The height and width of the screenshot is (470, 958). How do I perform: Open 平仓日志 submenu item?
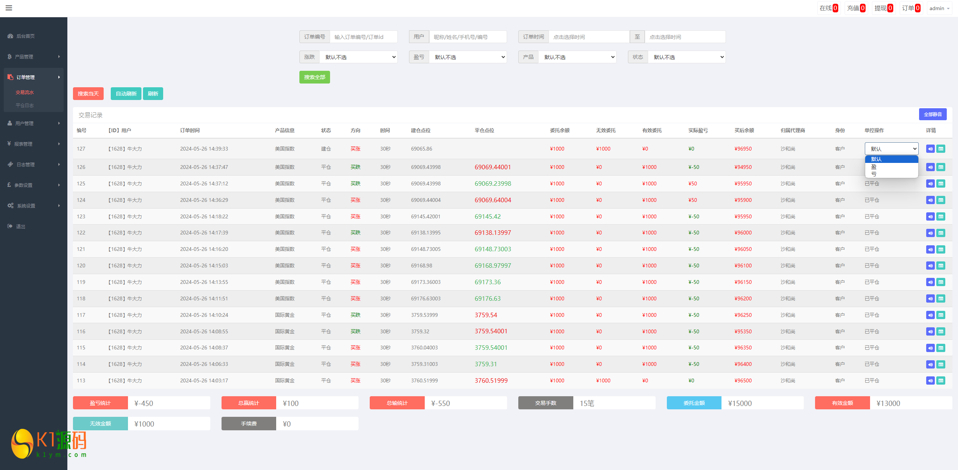click(x=25, y=106)
